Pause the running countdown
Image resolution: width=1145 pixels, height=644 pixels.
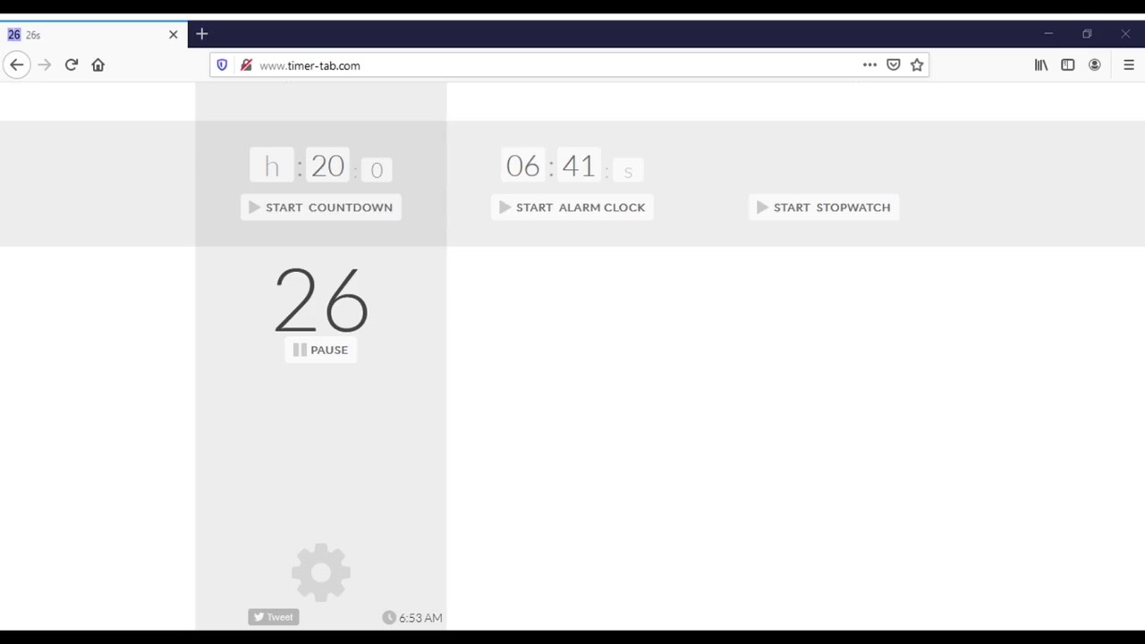pos(321,350)
